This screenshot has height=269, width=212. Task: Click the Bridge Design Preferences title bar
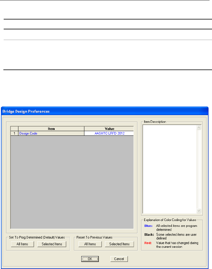[105, 111]
